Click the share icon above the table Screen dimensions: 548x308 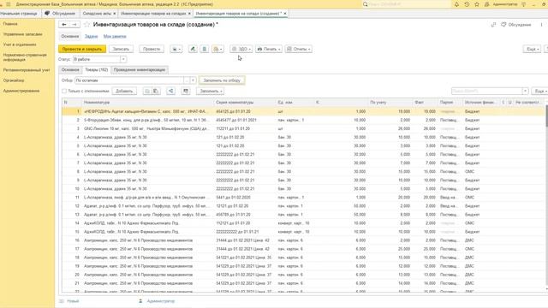[x=171, y=92]
